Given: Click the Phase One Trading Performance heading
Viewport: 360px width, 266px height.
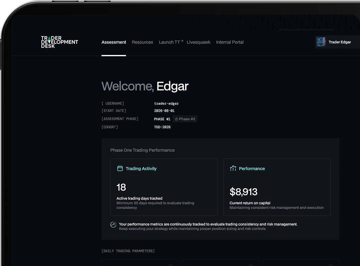Looking at the screenshot, I should pyautogui.click(x=142, y=150).
